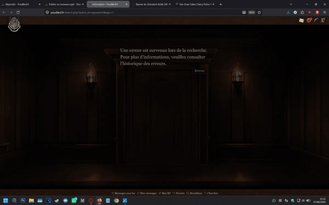This screenshot has height=205, width=329.
Task: Switch to Firefox in the taskbar
Action: point(99,200)
